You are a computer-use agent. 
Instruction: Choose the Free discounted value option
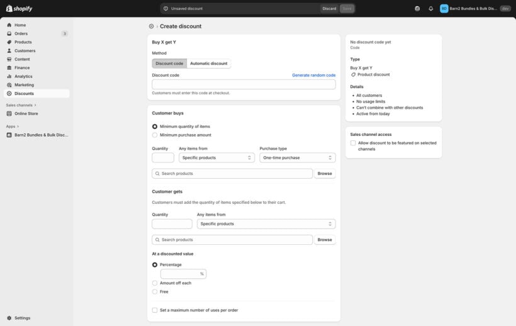click(155, 291)
